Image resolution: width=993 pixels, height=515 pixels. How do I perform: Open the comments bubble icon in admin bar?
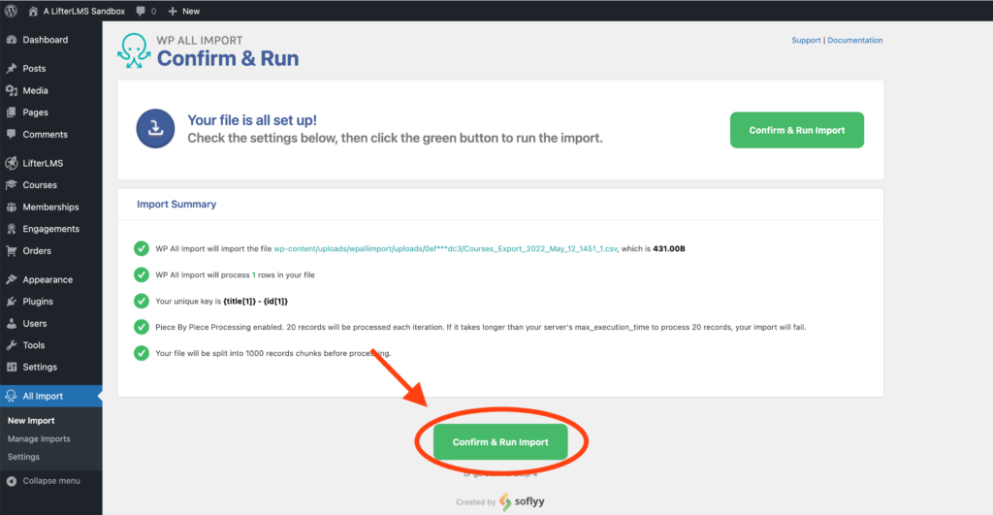tap(141, 11)
